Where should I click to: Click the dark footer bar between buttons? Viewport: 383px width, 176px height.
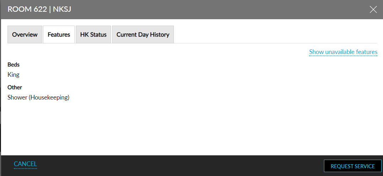tap(178, 166)
